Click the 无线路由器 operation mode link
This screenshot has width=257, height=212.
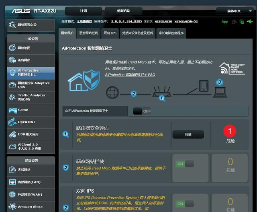(x=84, y=21)
